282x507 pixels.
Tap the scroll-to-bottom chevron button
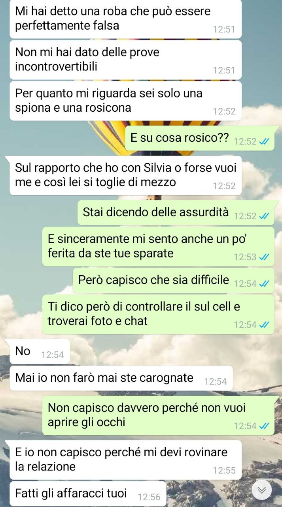tap(261, 490)
